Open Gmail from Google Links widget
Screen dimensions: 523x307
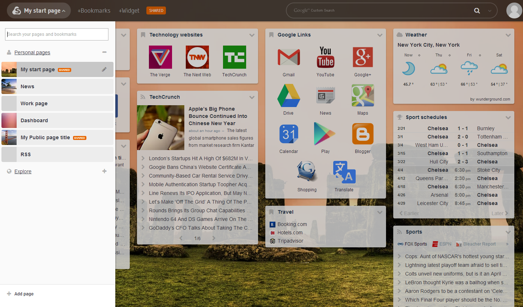pyautogui.click(x=288, y=57)
